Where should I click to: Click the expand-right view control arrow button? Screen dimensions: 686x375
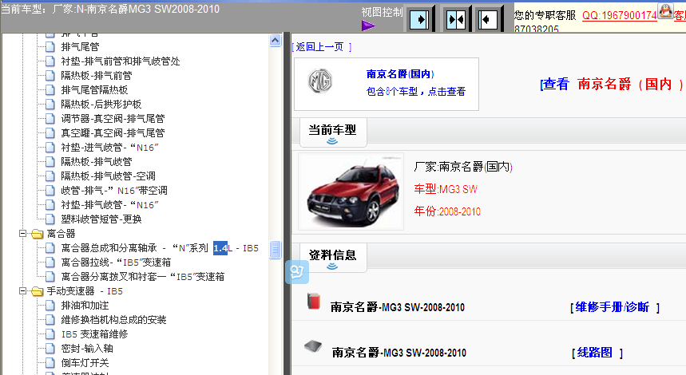click(x=419, y=20)
